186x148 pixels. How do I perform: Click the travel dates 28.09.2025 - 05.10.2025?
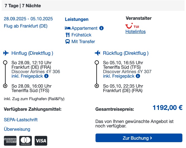(28, 19)
